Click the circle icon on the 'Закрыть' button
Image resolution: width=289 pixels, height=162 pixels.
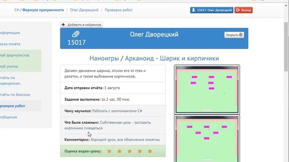tap(241, 35)
